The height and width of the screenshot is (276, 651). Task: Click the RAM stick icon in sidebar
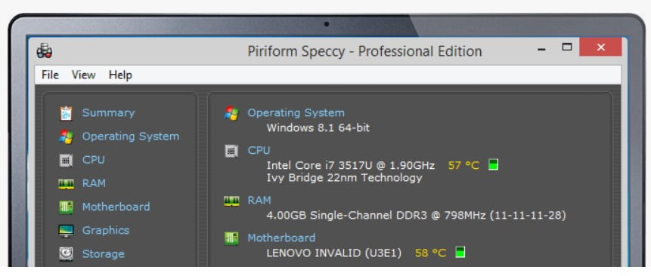point(66,184)
